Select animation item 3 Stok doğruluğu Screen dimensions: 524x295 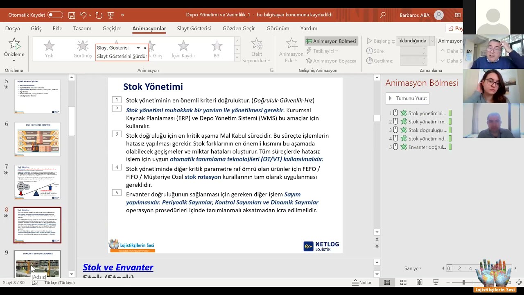420,130
